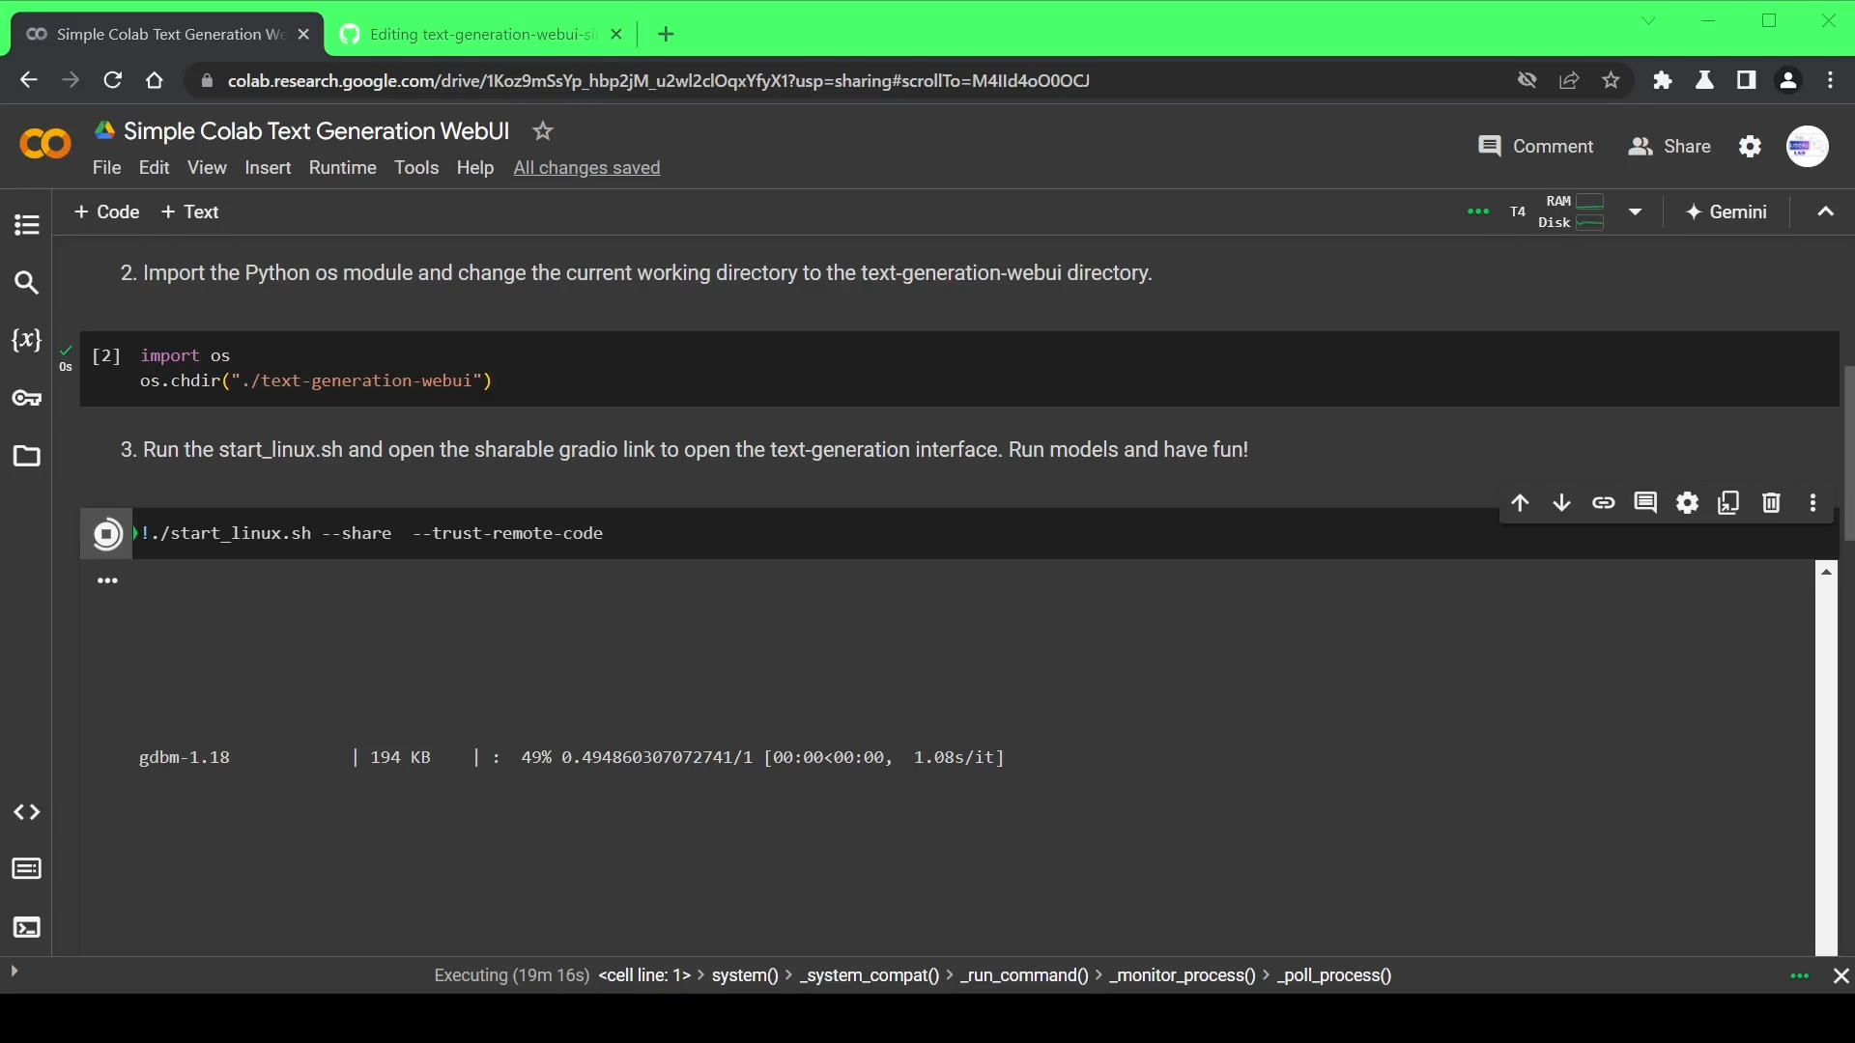This screenshot has width=1855, height=1043.
Task: Open the secrets key icon
Action: click(x=26, y=398)
